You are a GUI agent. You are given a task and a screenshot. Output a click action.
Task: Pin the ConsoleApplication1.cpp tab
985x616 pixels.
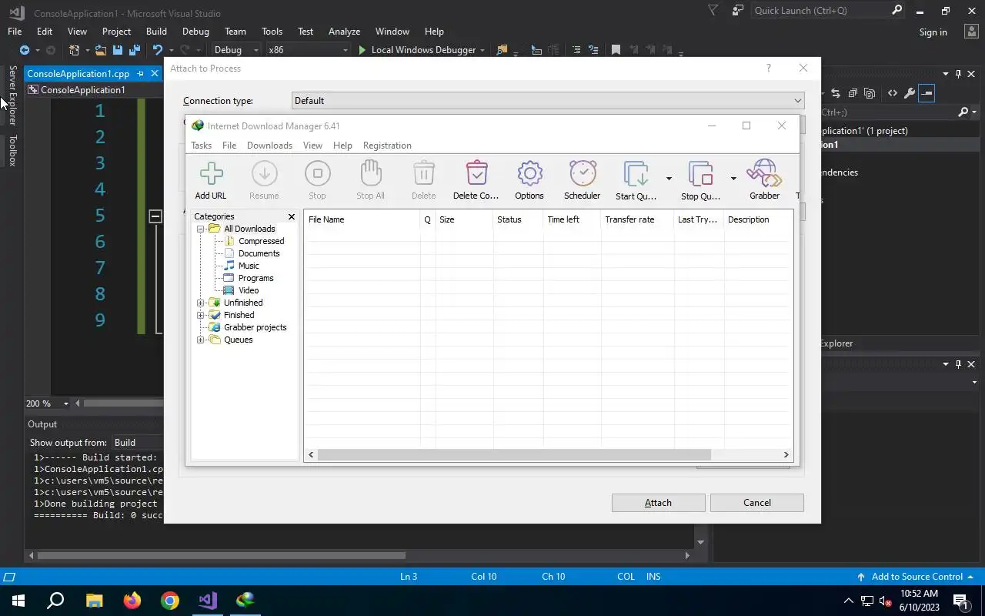pyautogui.click(x=140, y=74)
